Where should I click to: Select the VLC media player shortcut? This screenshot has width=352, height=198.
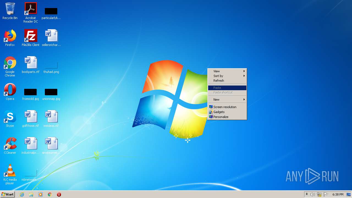click(10, 174)
